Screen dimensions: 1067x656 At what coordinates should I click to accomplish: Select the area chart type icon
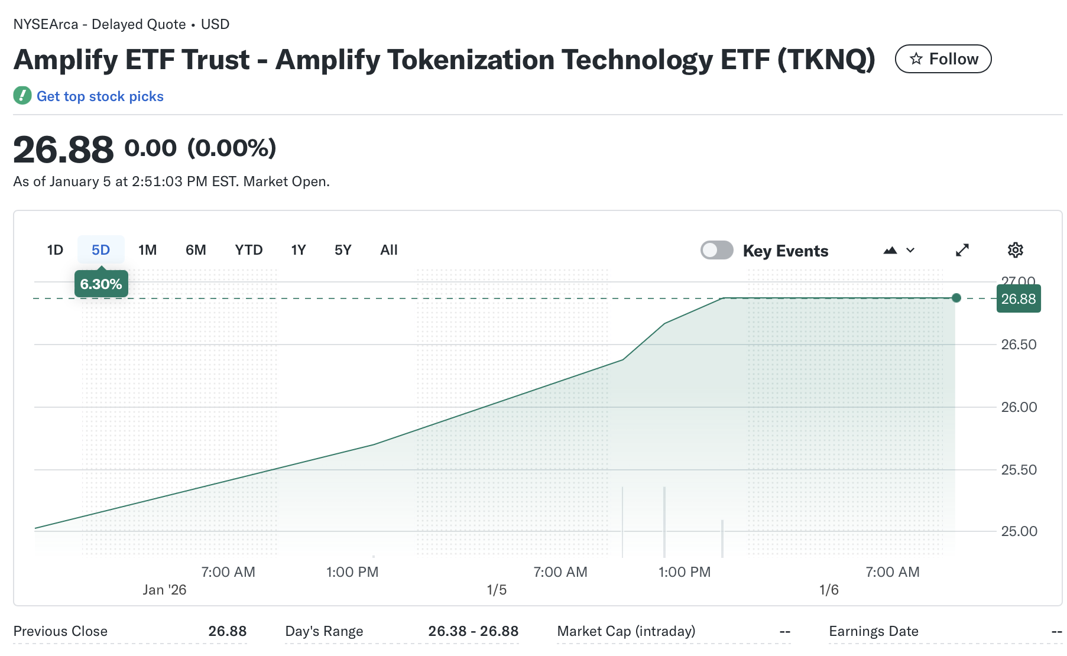(x=891, y=250)
